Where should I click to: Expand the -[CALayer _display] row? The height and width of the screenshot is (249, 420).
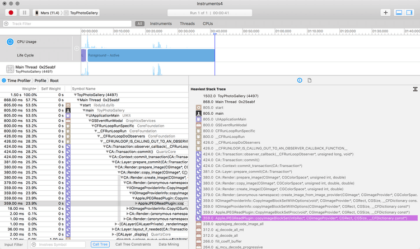pos(113,234)
